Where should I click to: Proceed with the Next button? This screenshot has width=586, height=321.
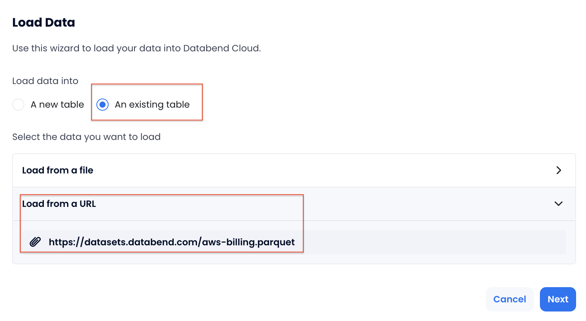[558, 299]
